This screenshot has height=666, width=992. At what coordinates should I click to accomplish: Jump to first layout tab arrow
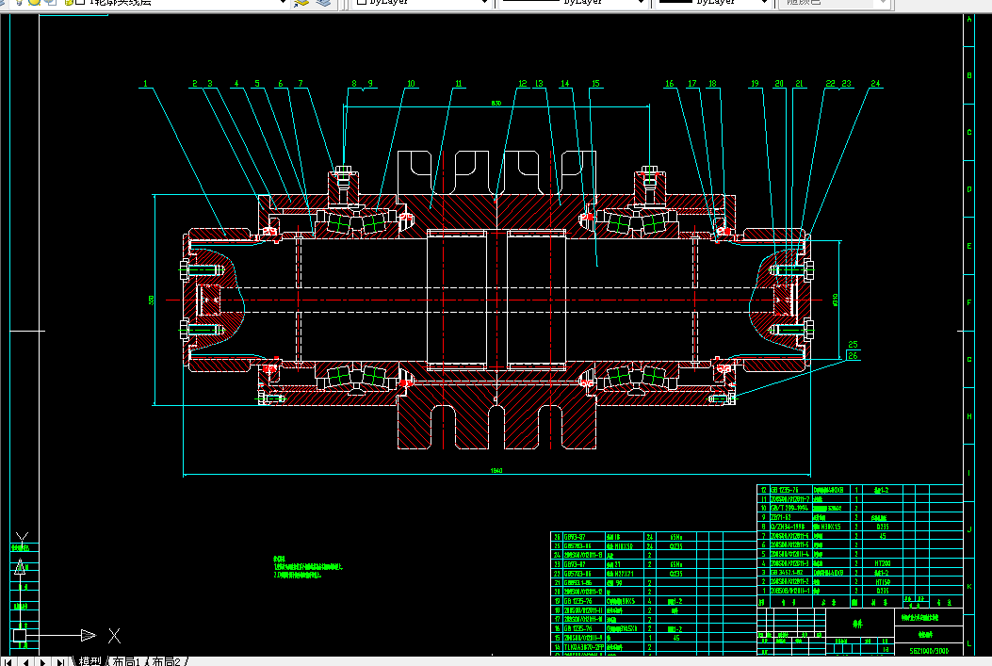[x=8, y=661]
